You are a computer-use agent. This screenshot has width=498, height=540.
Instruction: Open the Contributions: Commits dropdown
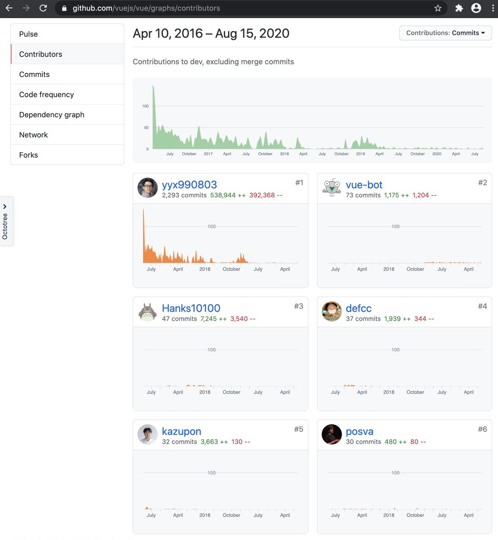pyautogui.click(x=445, y=33)
